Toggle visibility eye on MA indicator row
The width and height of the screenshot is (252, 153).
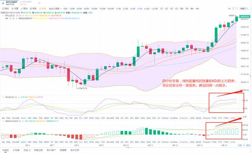[x=11, y=18]
